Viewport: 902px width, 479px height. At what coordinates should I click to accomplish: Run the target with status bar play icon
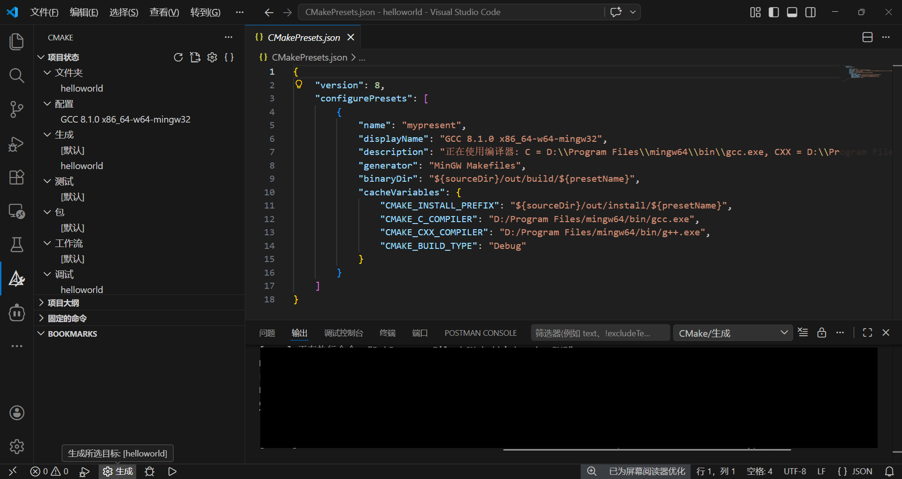pyautogui.click(x=172, y=471)
